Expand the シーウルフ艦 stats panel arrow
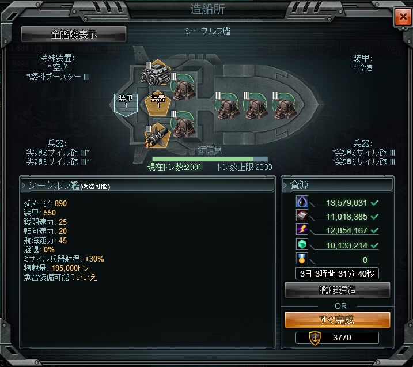The width and height of the screenshot is (413, 367). click(x=24, y=186)
